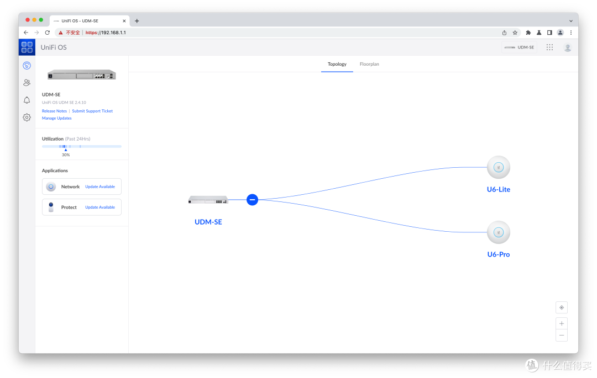The height and width of the screenshot is (378, 597).
Task: Click the Utilization 24-hour bar
Action: coord(81,146)
